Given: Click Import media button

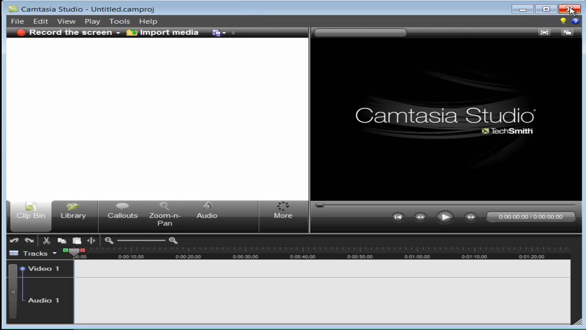Looking at the screenshot, I should click(162, 33).
